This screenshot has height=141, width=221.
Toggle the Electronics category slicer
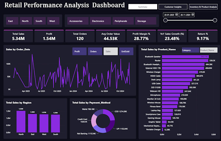click(100, 21)
